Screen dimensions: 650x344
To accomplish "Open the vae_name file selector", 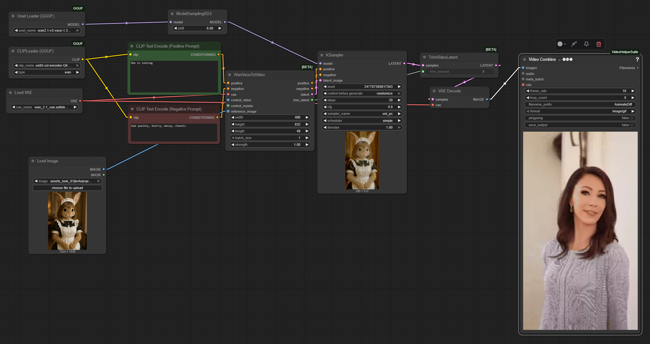I will click(x=45, y=107).
